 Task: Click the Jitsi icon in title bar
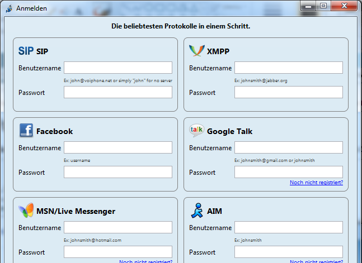[x=10, y=8]
